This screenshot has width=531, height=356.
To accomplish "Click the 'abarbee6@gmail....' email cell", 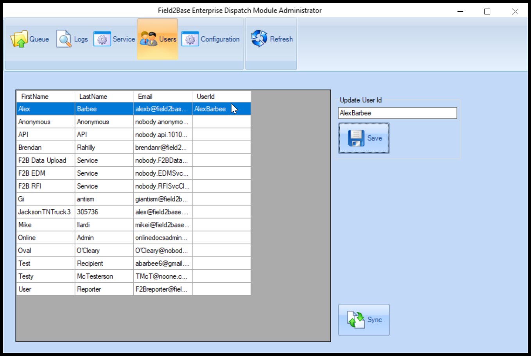I will tap(163, 263).
